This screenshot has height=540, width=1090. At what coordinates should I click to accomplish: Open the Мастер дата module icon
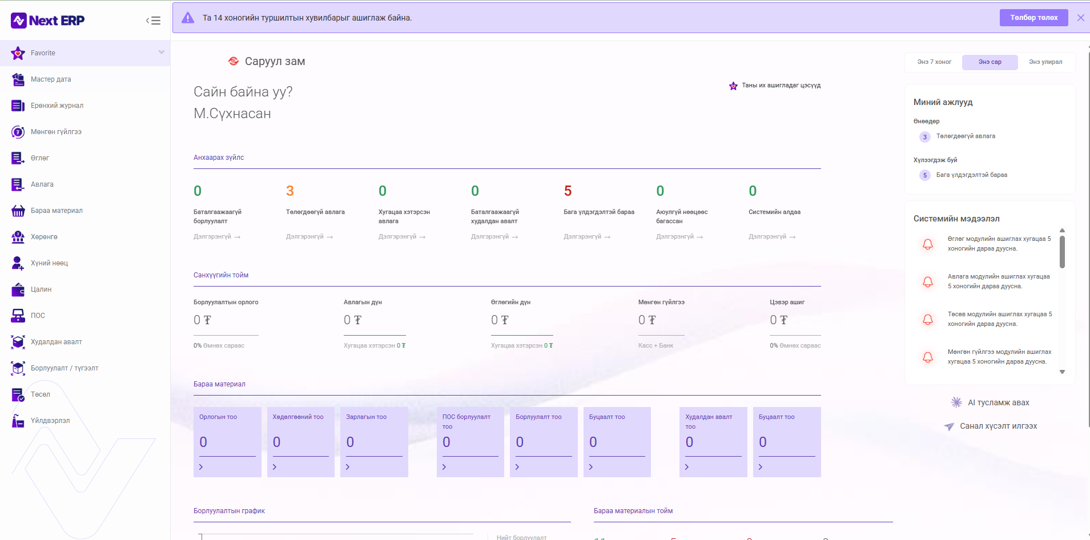pyautogui.click(x=18, y=79)
